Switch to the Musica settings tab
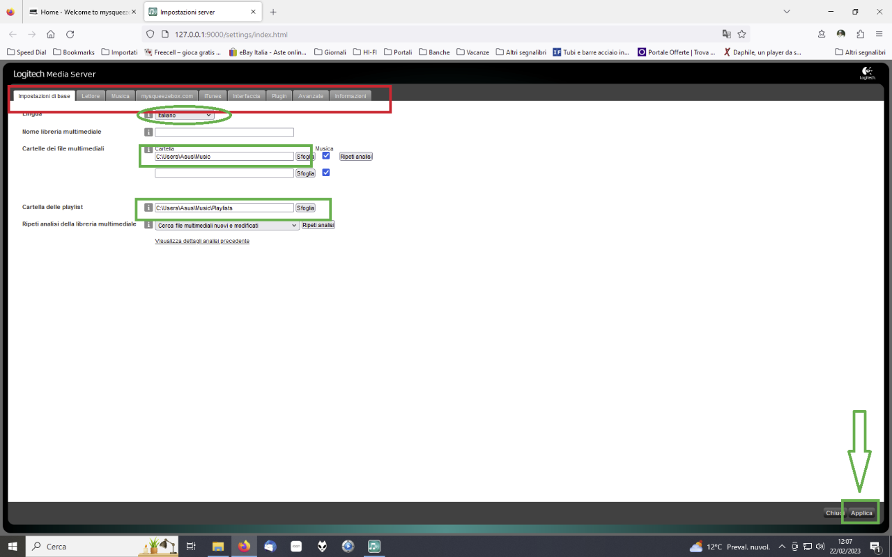The width and height of the screenshot is (892, 557). [121, 96]
